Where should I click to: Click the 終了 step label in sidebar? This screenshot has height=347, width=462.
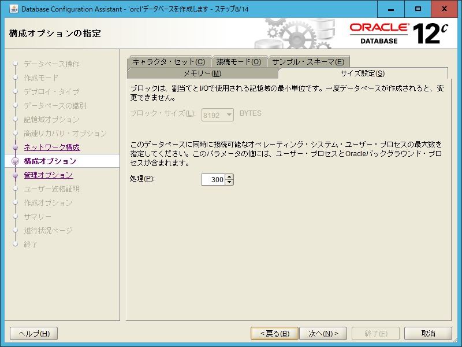(x=31, y=244)
